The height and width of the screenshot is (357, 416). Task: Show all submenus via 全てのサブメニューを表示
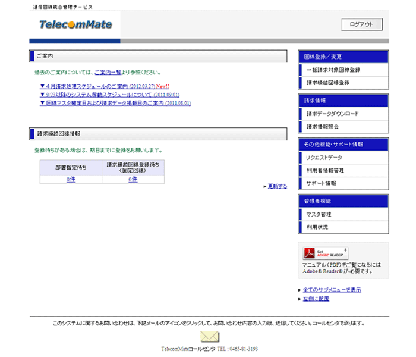coord(332,290)
